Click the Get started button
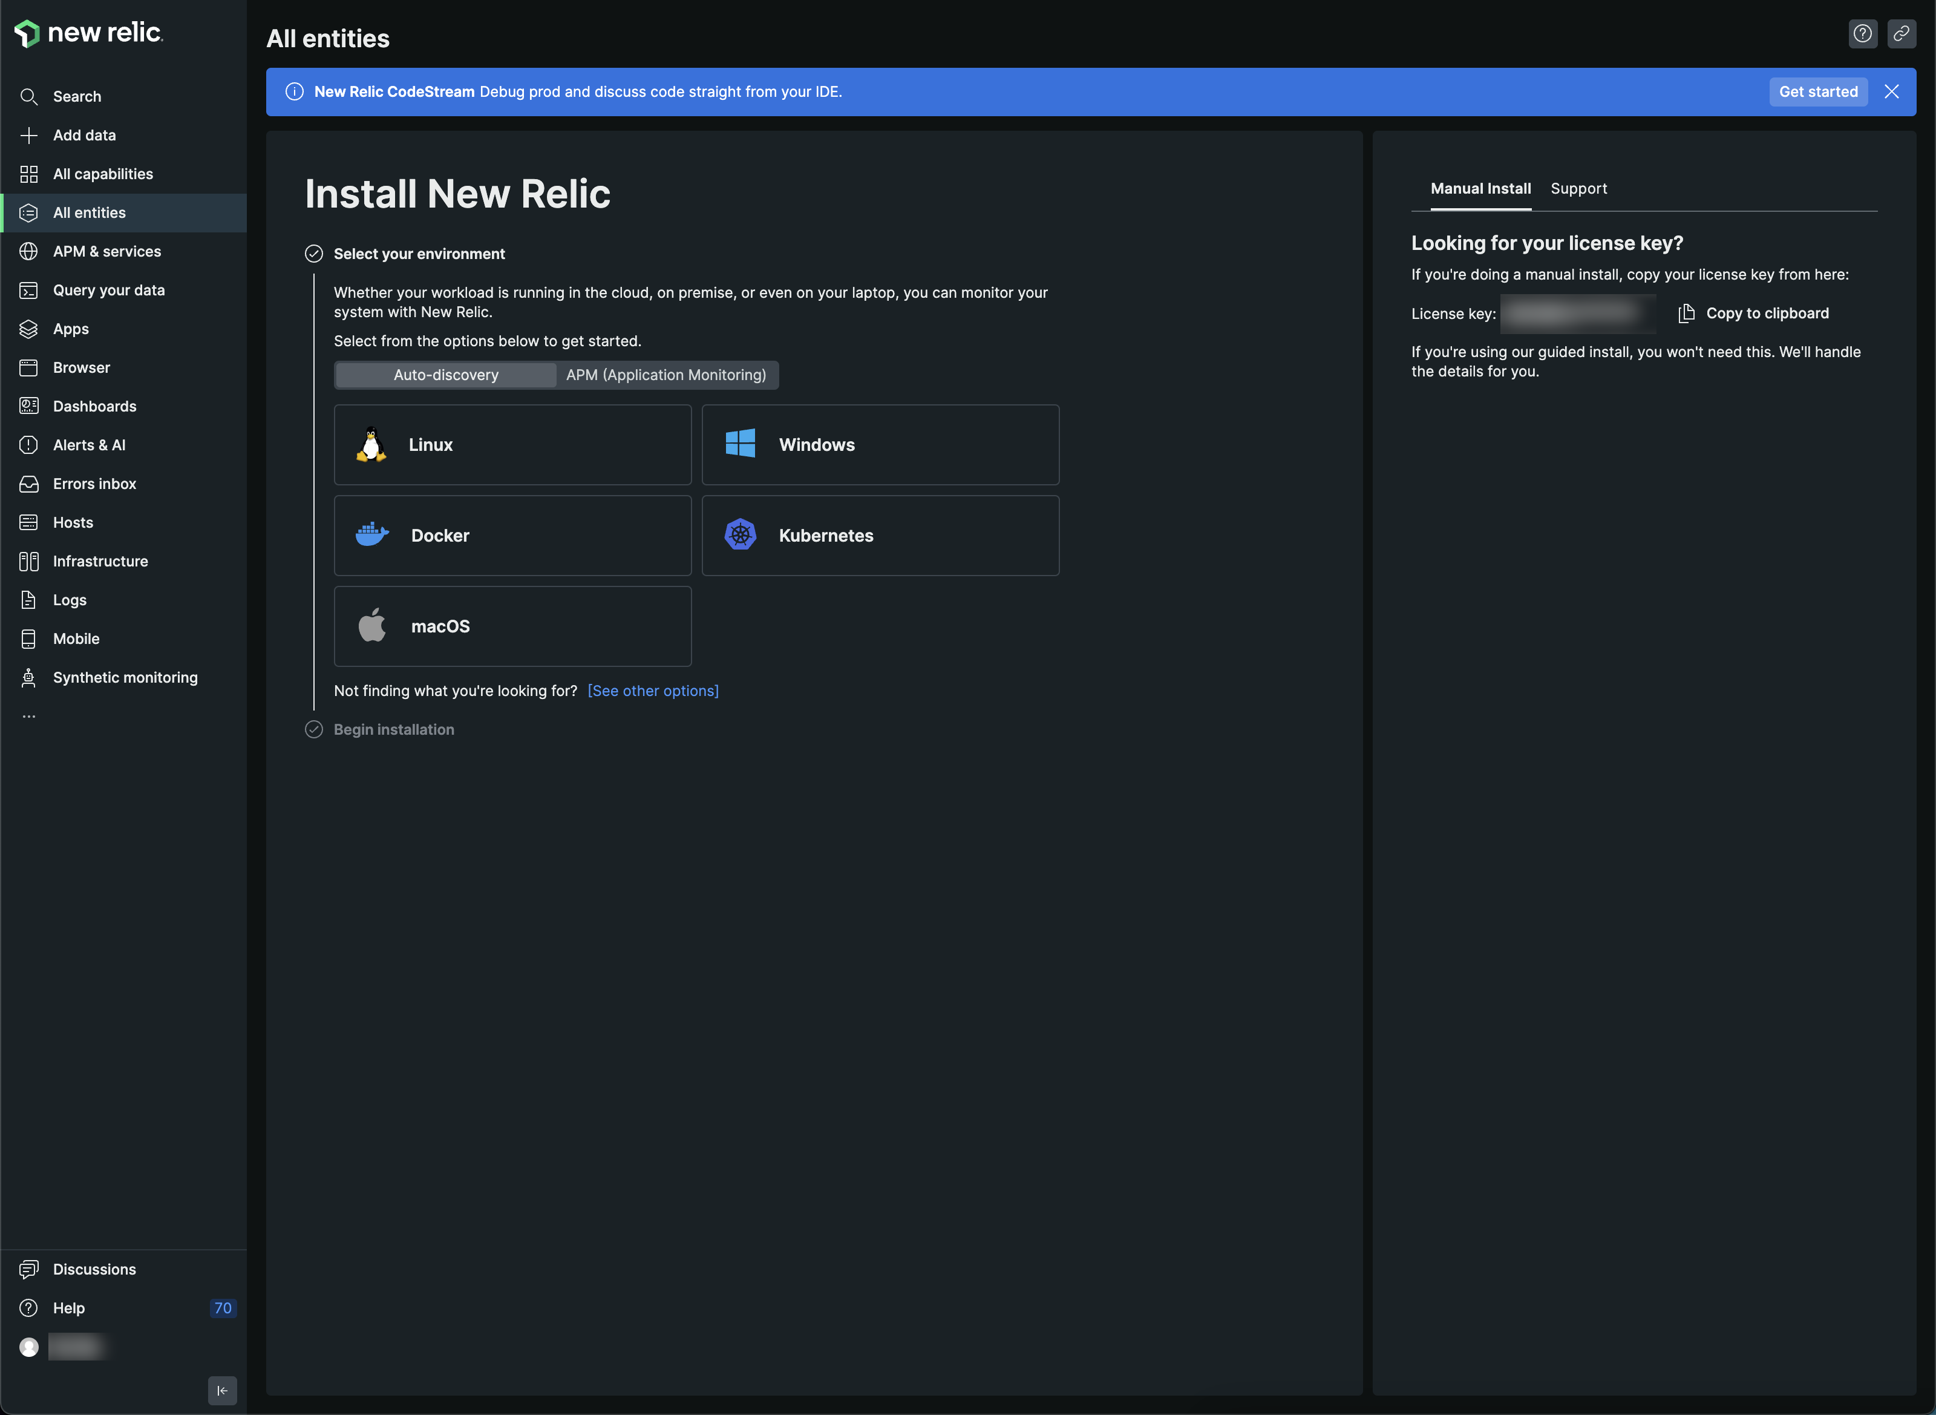Screen dimensions: 1936x1415 1819,91
